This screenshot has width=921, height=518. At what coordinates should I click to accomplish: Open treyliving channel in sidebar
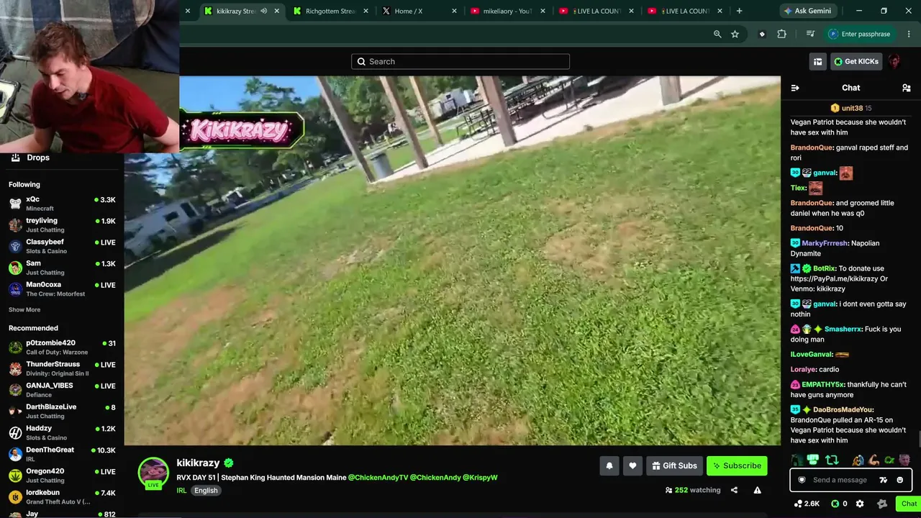[62, 225]
